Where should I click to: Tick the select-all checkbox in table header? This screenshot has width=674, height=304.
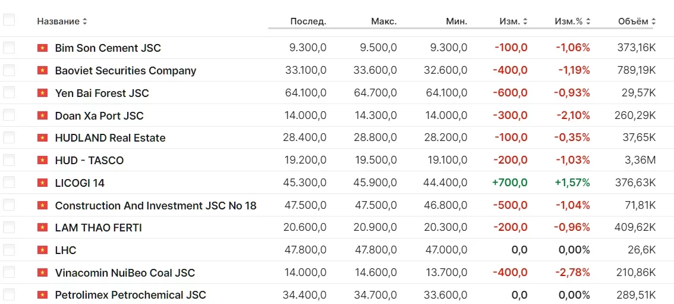pos(9,20)
